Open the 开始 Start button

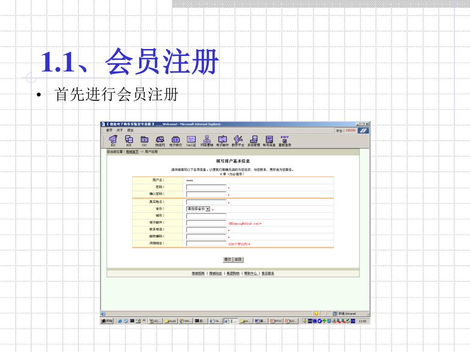pyautogui.click(x=107, y=321)
